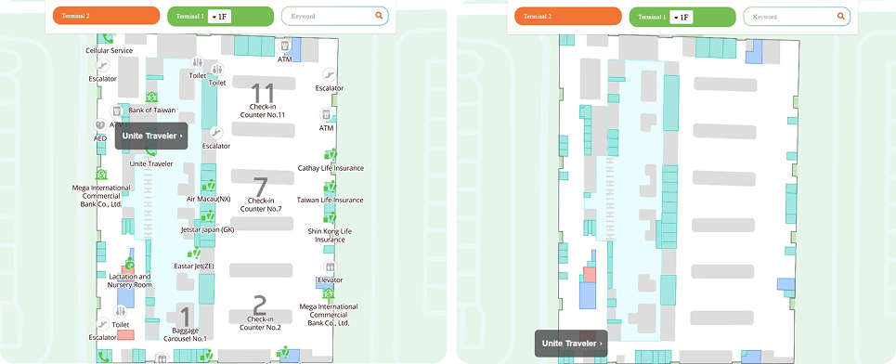The width and height of the screenshot is (896, 364).
Task: Open the Unite Traveler tooltip in left map
Action: (x=151, y=136)
